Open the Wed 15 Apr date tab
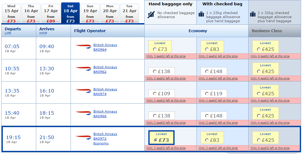302x154 pixels. 11,13
